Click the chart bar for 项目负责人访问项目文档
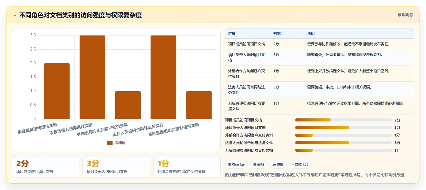Screen dimensions: 426x190 [92, 77]
